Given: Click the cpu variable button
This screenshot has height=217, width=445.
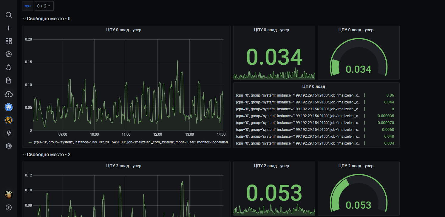Looking at the screenshot, I should coord(27,6).
